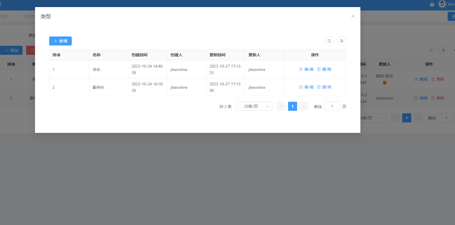Close the 类型 dialog
Screen dimensions: 455x225
click(x=352, y=16)
